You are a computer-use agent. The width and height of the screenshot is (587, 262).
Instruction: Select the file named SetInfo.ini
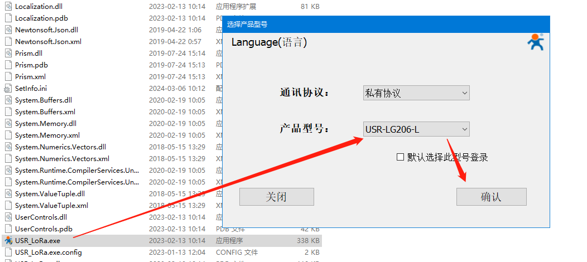(x=31, y=88)
